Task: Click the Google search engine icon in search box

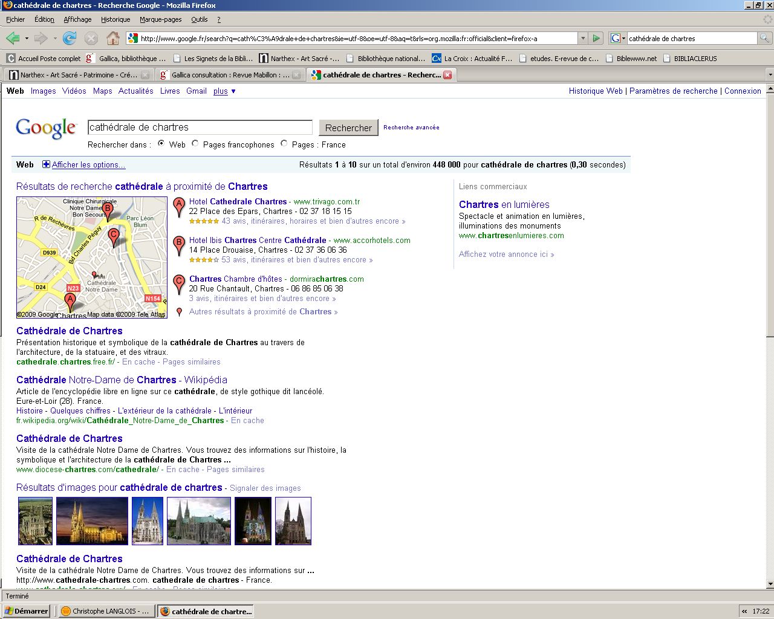Action: click(615, 38)
